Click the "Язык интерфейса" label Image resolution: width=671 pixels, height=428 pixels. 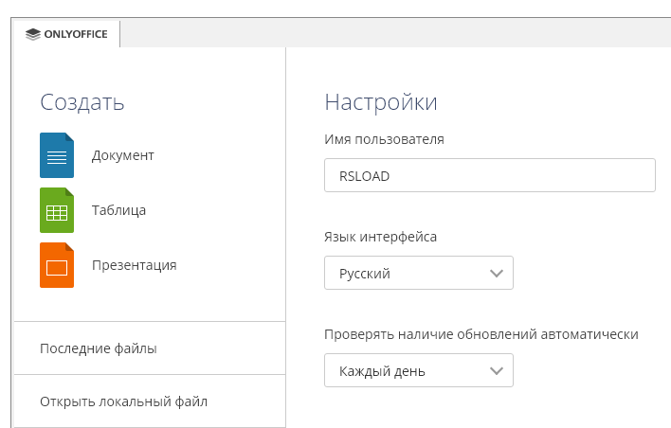[x=380, y=237]
